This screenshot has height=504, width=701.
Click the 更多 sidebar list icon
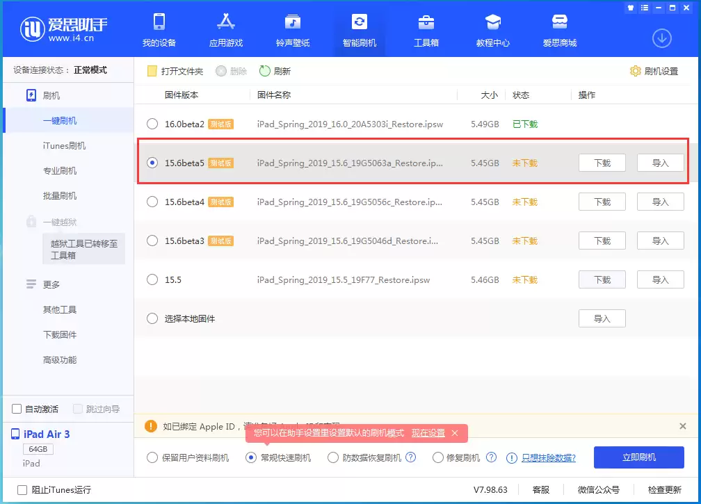pyautogui.click(x=31, y=284)
